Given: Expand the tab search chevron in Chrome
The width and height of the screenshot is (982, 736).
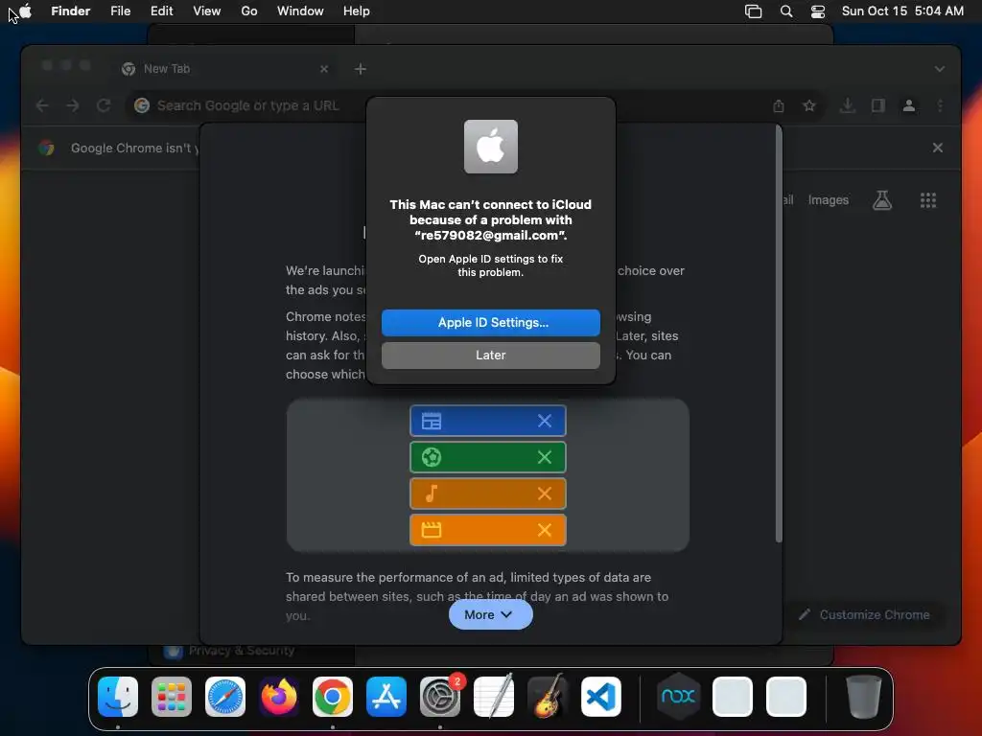Looking at the screenshot, I should coord(940,69).
